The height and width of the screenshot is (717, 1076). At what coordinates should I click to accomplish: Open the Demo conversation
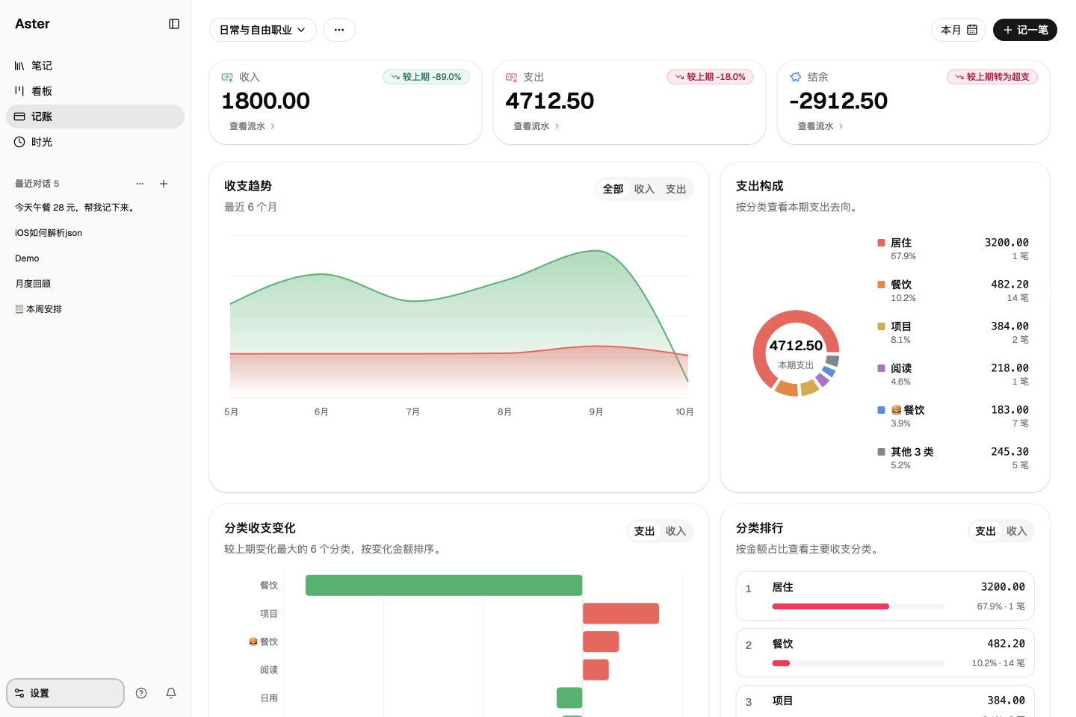[95, 258]
